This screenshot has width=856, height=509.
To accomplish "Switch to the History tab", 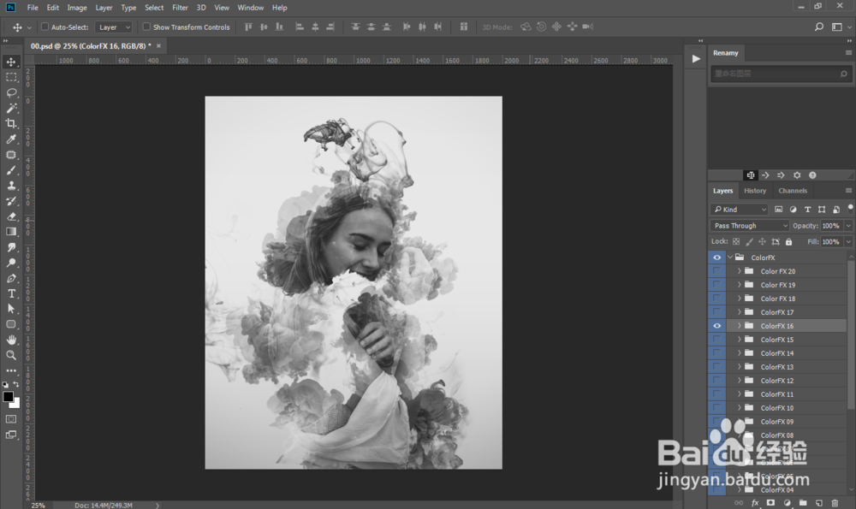I will pyautogui.click(x=754, y=191).
